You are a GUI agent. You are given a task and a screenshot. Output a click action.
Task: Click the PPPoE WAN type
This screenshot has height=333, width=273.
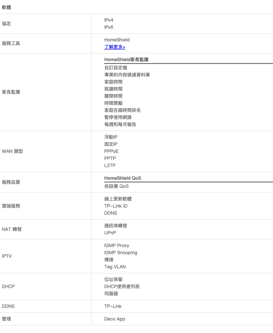click(x=111, y=151)
